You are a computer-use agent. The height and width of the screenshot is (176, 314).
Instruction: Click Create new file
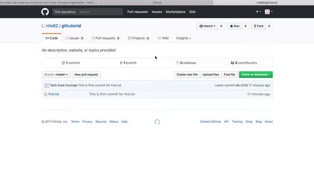[187, 75]
